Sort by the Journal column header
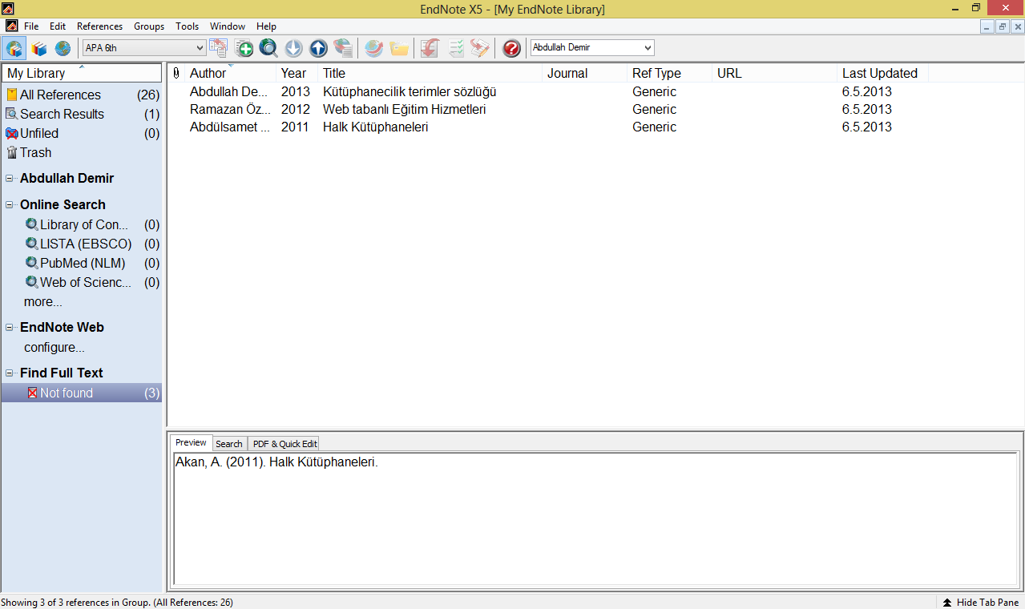Image resolution: width=1025 pixels, height=609 pixels. (x=585, y=73)
